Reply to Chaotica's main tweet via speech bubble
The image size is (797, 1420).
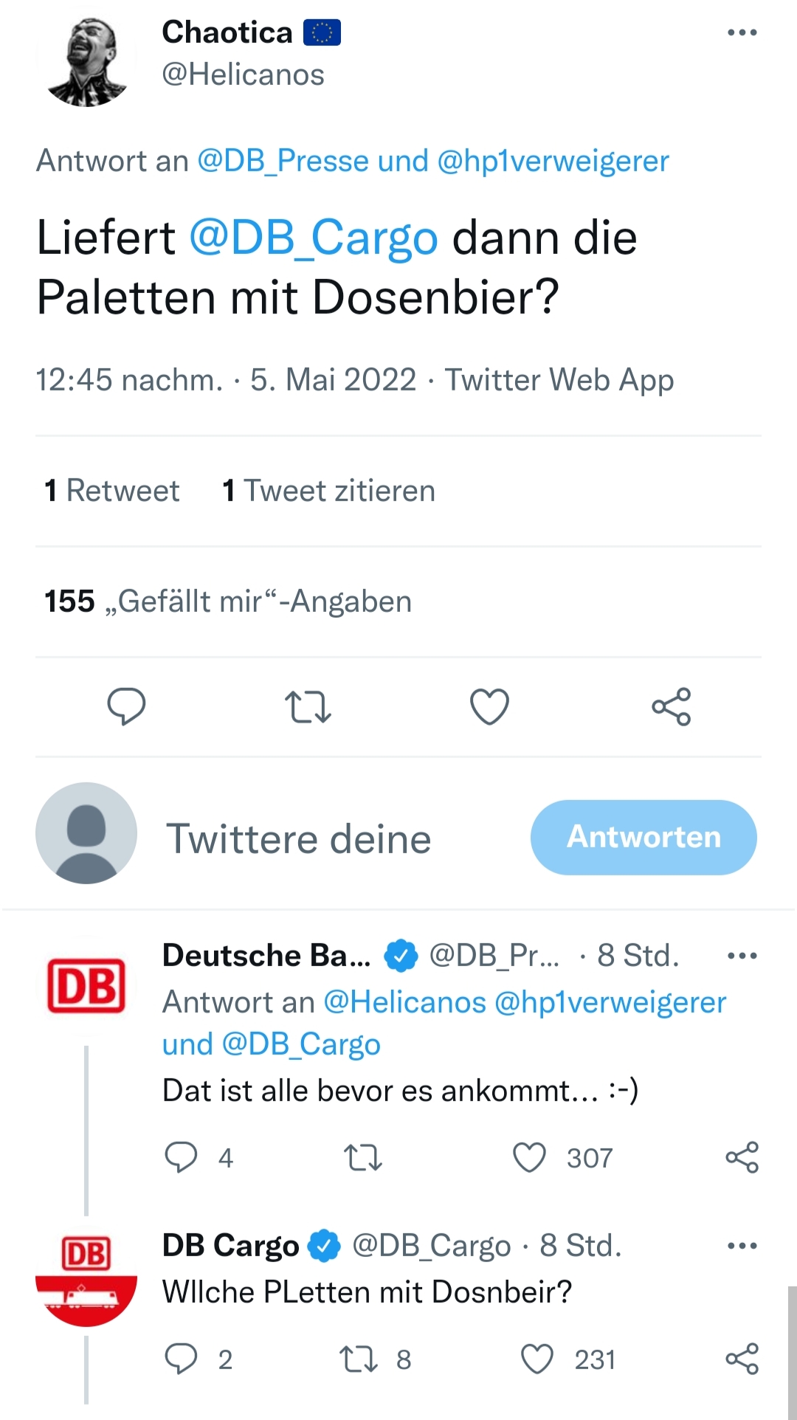(126, 706)
